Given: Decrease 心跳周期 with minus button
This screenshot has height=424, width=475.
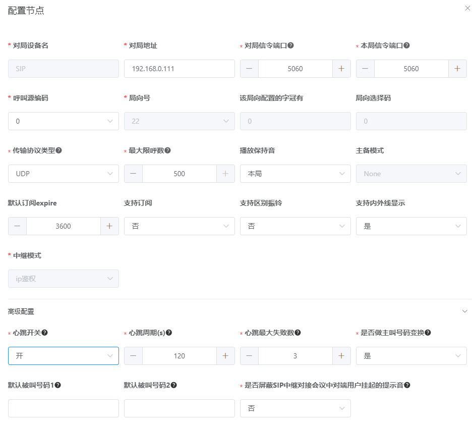Looking at the screenshot, I should tap(133, 356).
